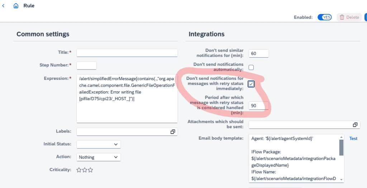Click the email template scrollbar down arrow
This screenshot has height=188, width=367.
(342, 179)
